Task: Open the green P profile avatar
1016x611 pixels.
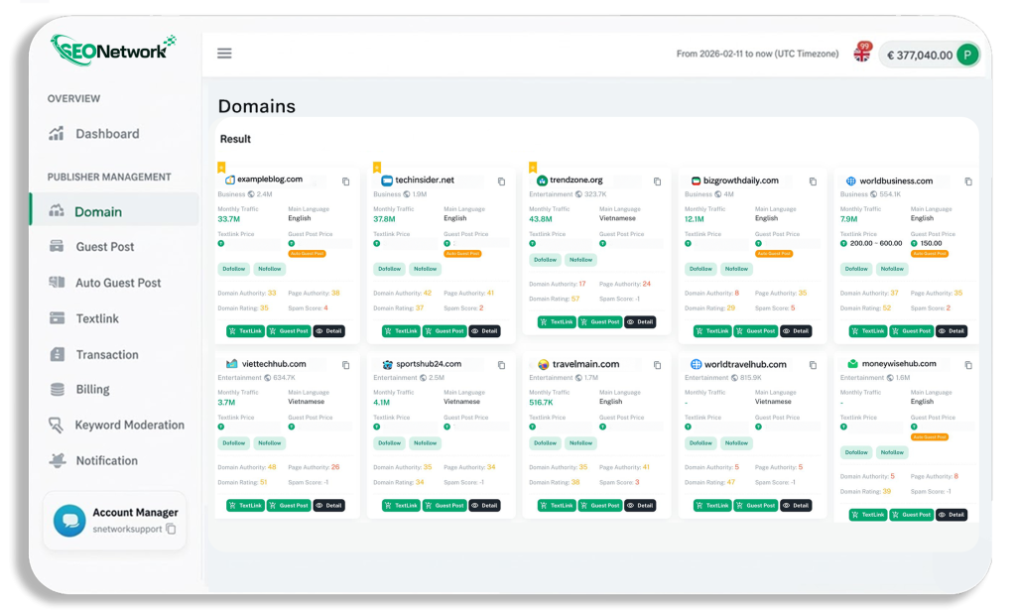Action: click(x=967, y=56)
